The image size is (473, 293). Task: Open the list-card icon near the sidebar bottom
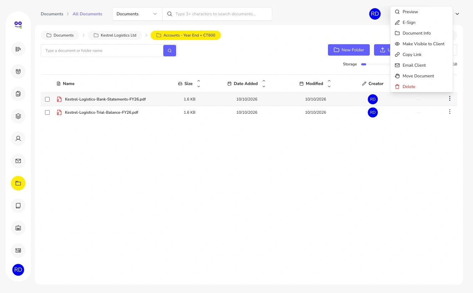pyautogui.click(x=18, y=250)
